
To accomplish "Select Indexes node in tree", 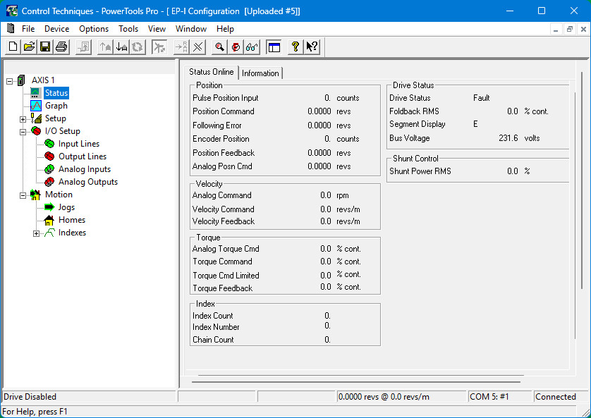I will point(72,233).
